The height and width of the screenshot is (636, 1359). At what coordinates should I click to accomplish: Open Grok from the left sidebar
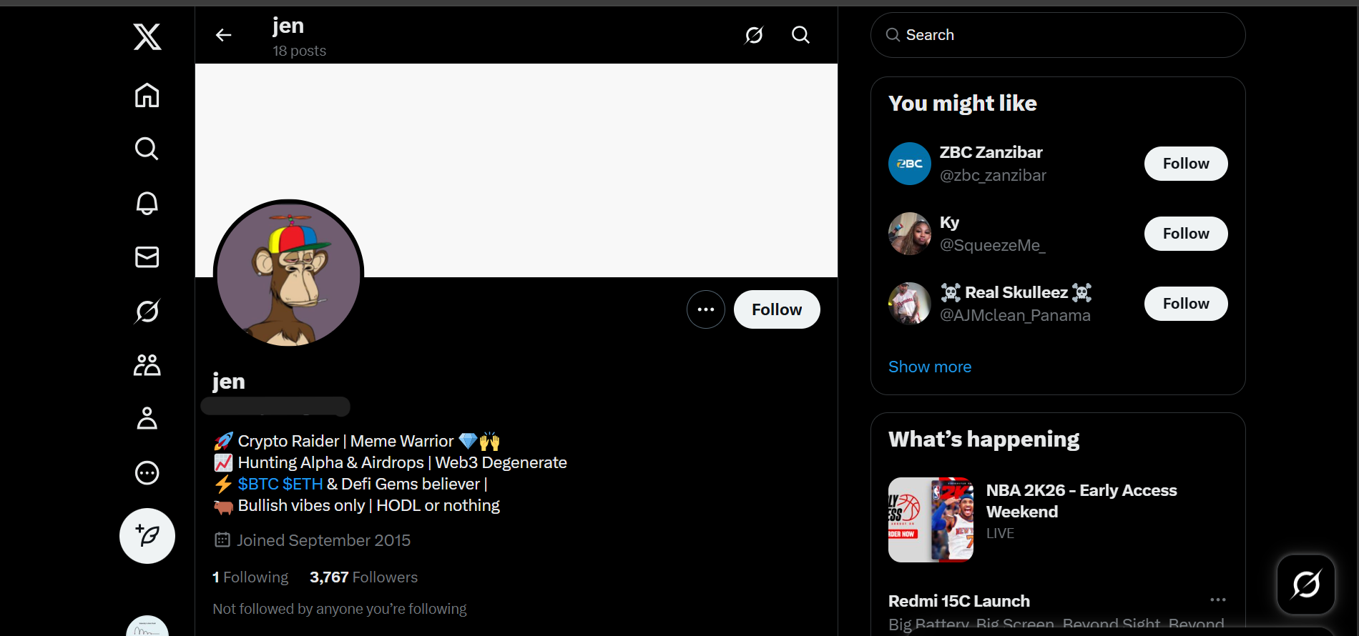[x=147, y=311]
